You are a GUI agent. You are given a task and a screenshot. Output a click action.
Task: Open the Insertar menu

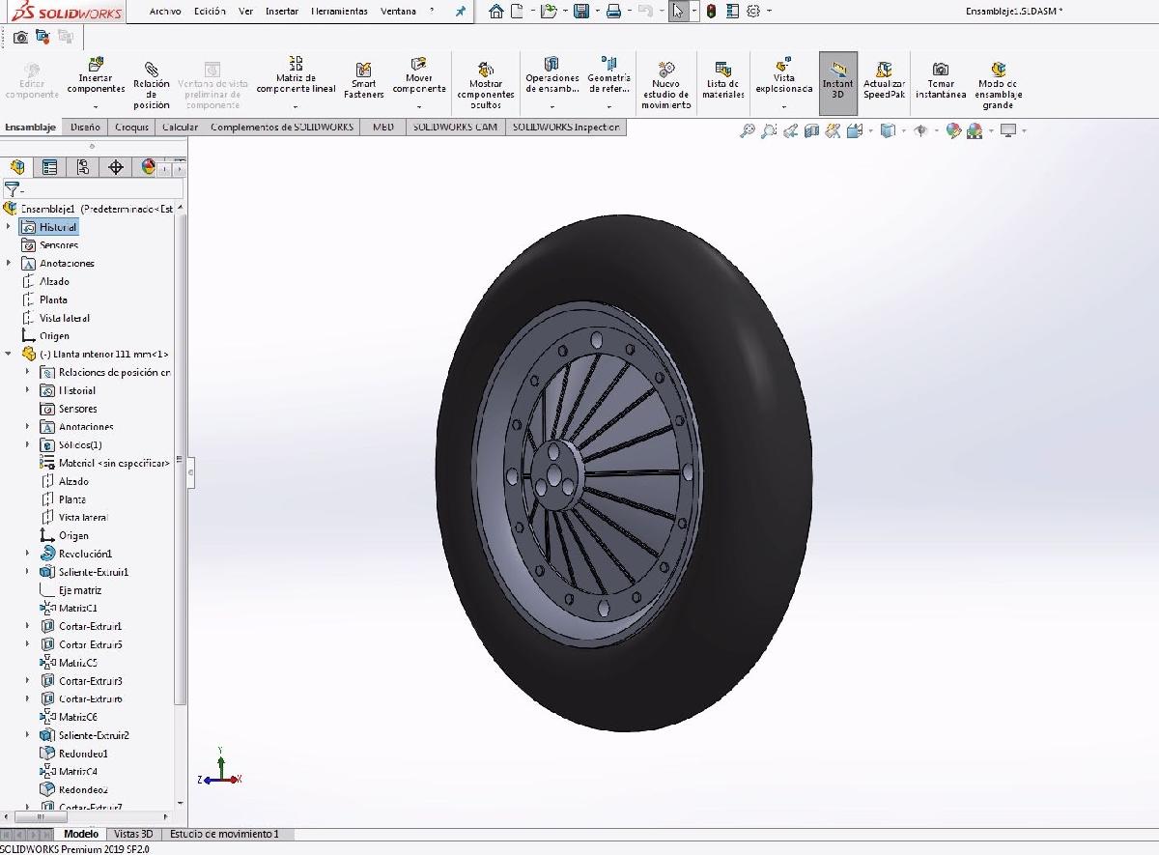point(282,12)
